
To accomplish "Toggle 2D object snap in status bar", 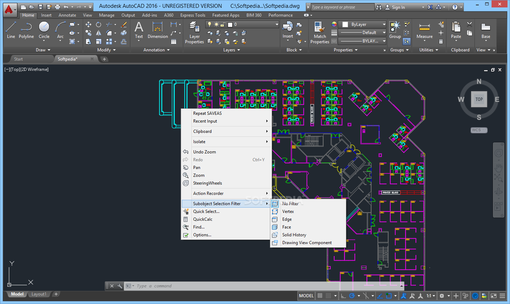I will (389, 296).
